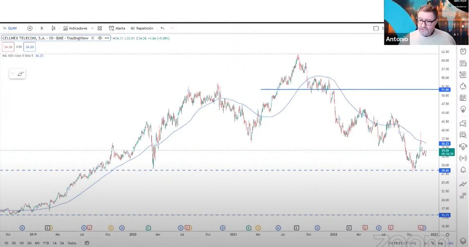469x247 pixels.
Task: Open the go-to-date calendar icon
Action: tap(87, 243)
